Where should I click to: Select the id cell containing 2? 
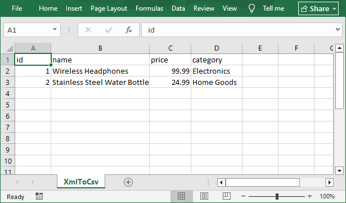click(x=33, y=82)
